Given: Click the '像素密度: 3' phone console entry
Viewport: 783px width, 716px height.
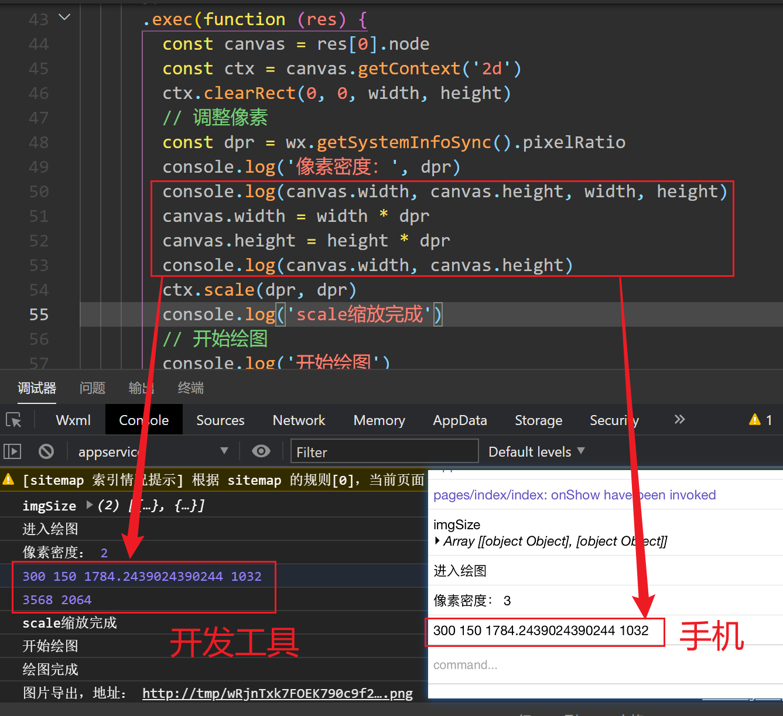Looking at the screenshot, I should 472,600.
